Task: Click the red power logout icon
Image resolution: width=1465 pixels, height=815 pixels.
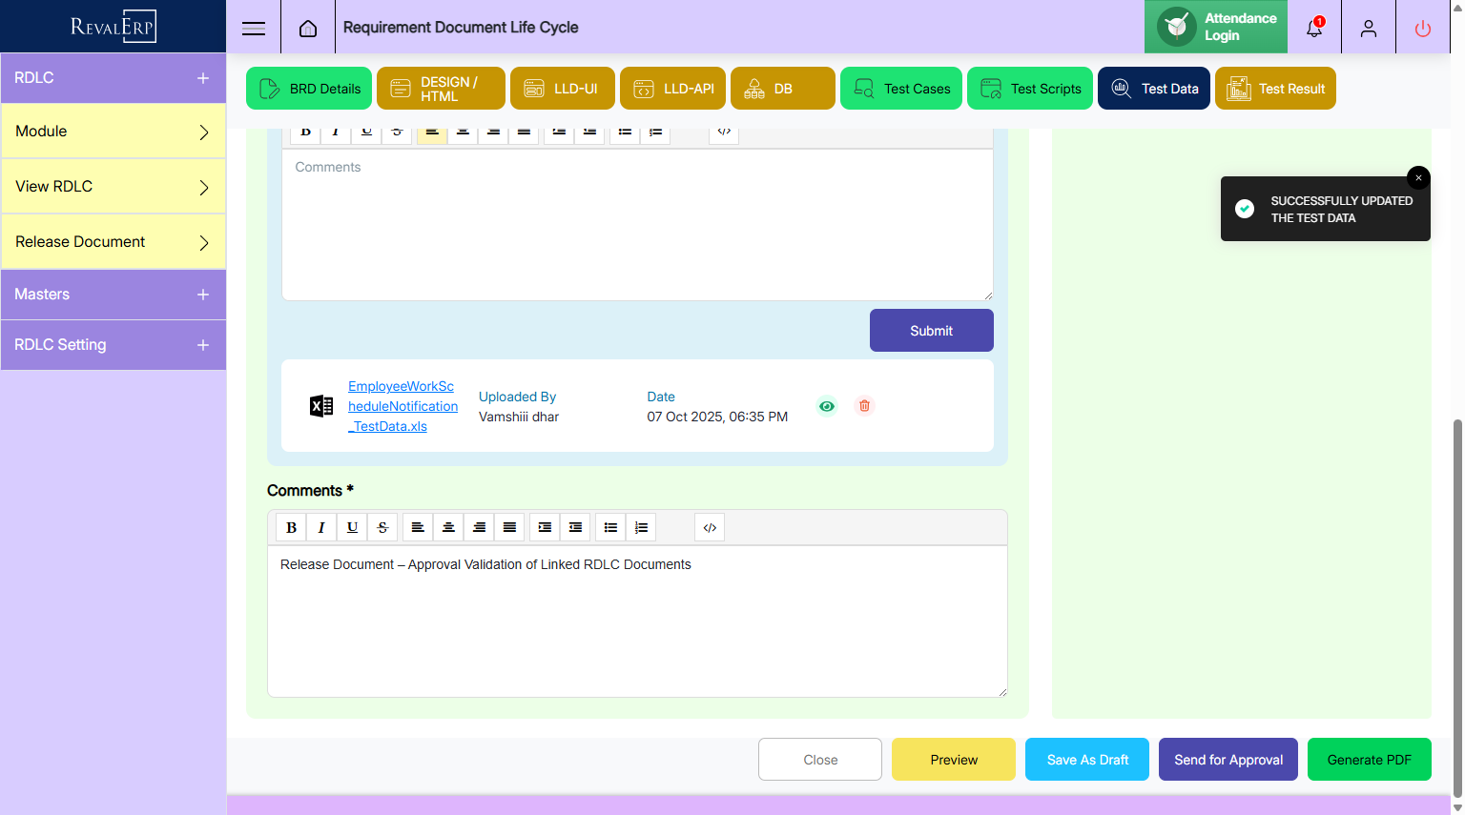Action: [x=1422, y=29]
